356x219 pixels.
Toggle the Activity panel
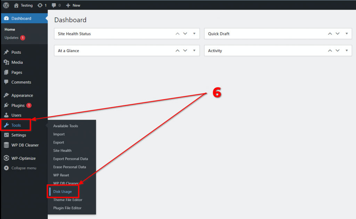[347, 51]
